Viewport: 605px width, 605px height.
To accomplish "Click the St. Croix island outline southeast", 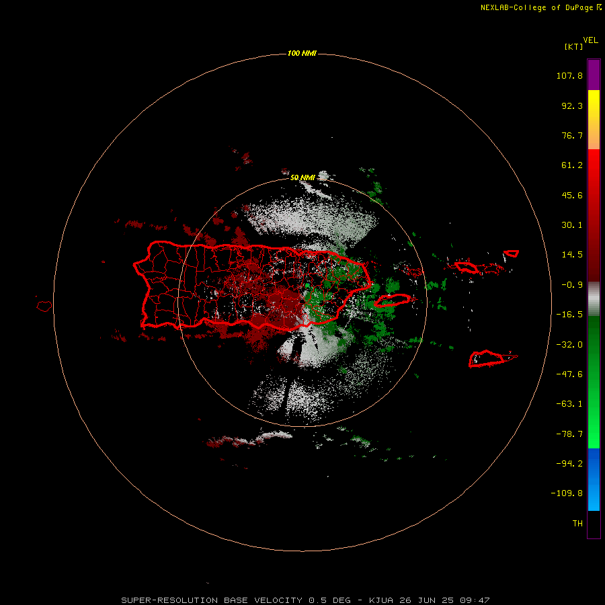I will (487, 359).
